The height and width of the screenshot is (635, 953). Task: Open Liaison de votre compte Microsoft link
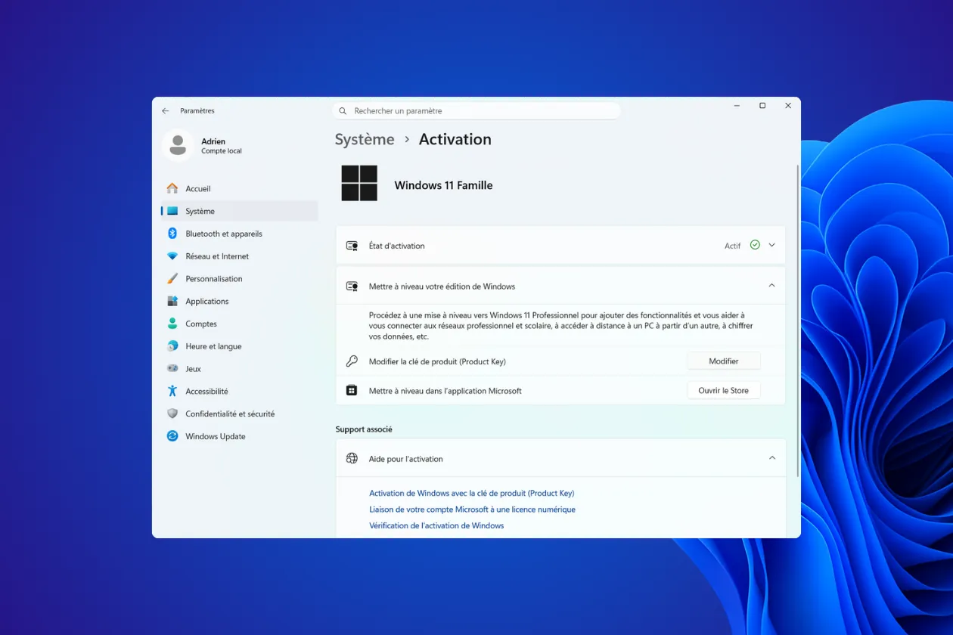473,510
